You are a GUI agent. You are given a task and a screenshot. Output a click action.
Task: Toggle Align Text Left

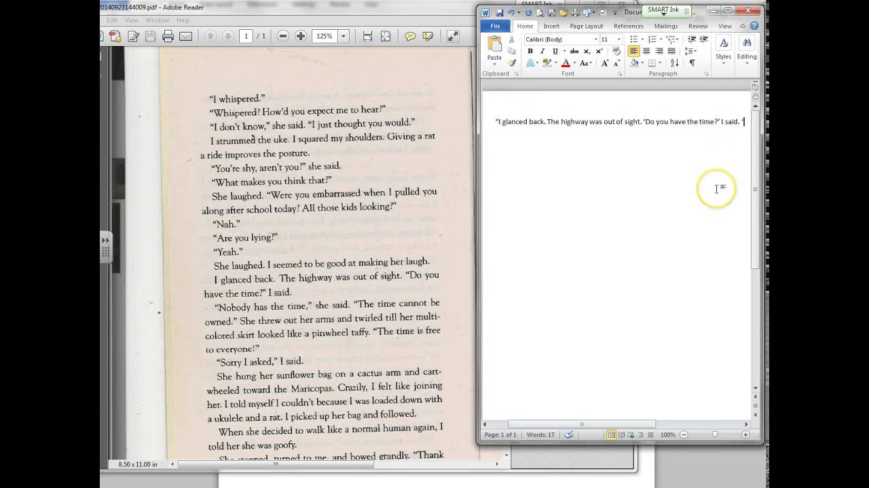tap(633, 51)
